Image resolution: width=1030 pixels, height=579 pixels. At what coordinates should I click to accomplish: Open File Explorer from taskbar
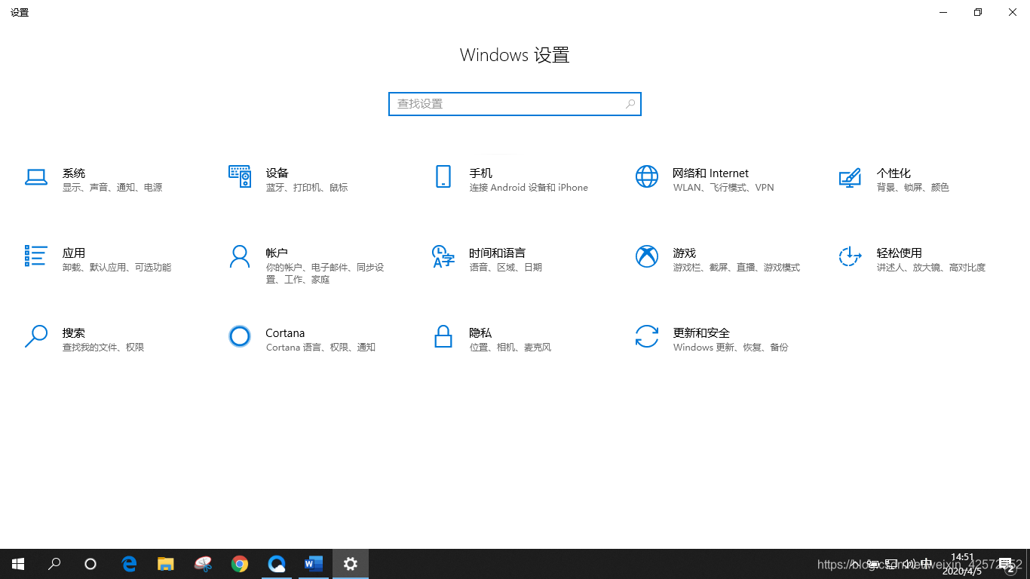tap(166, 564)
